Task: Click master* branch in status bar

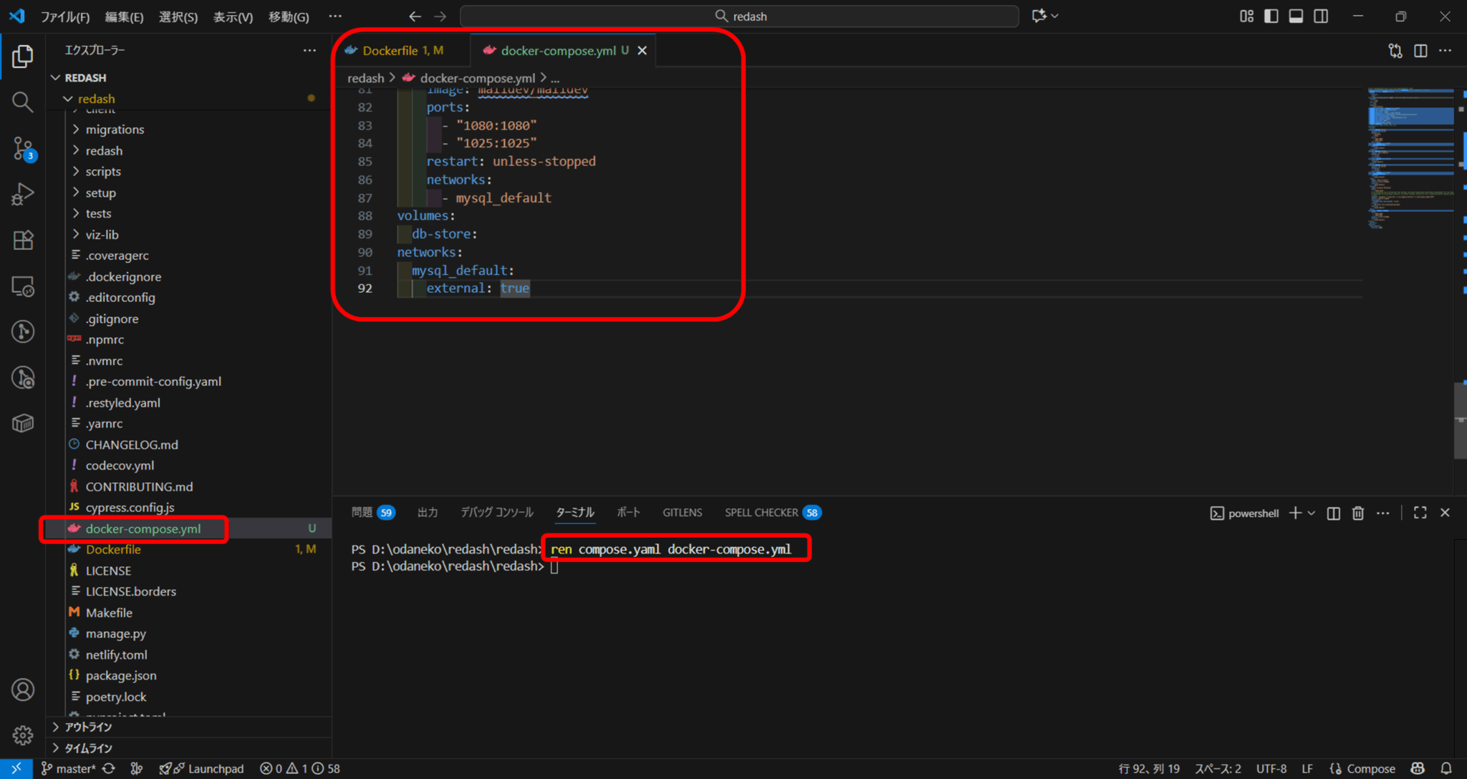Action: coord(68,768)
